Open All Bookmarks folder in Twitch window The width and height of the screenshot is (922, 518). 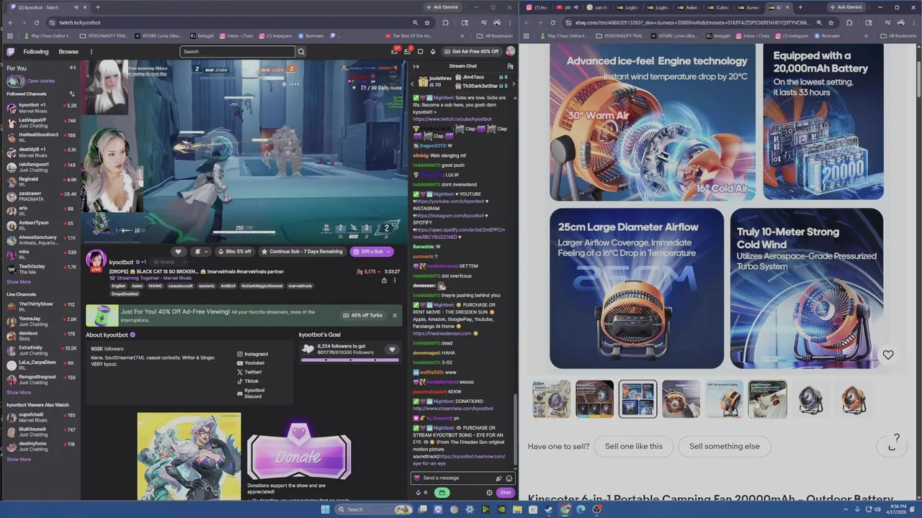coord(495,36)
